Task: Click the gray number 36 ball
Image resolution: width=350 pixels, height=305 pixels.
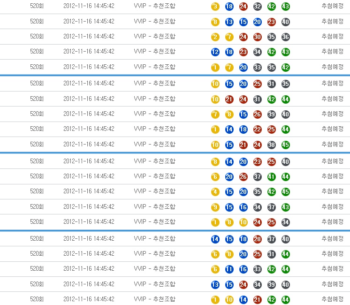Action: [x=286, y=37]
